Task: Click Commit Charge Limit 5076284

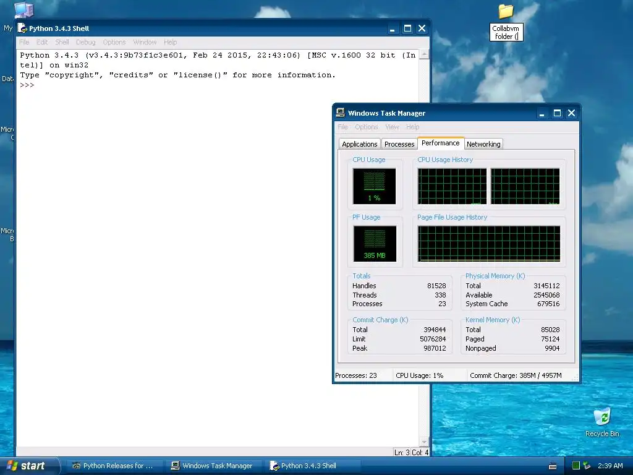Action: (x=433, y=339)
